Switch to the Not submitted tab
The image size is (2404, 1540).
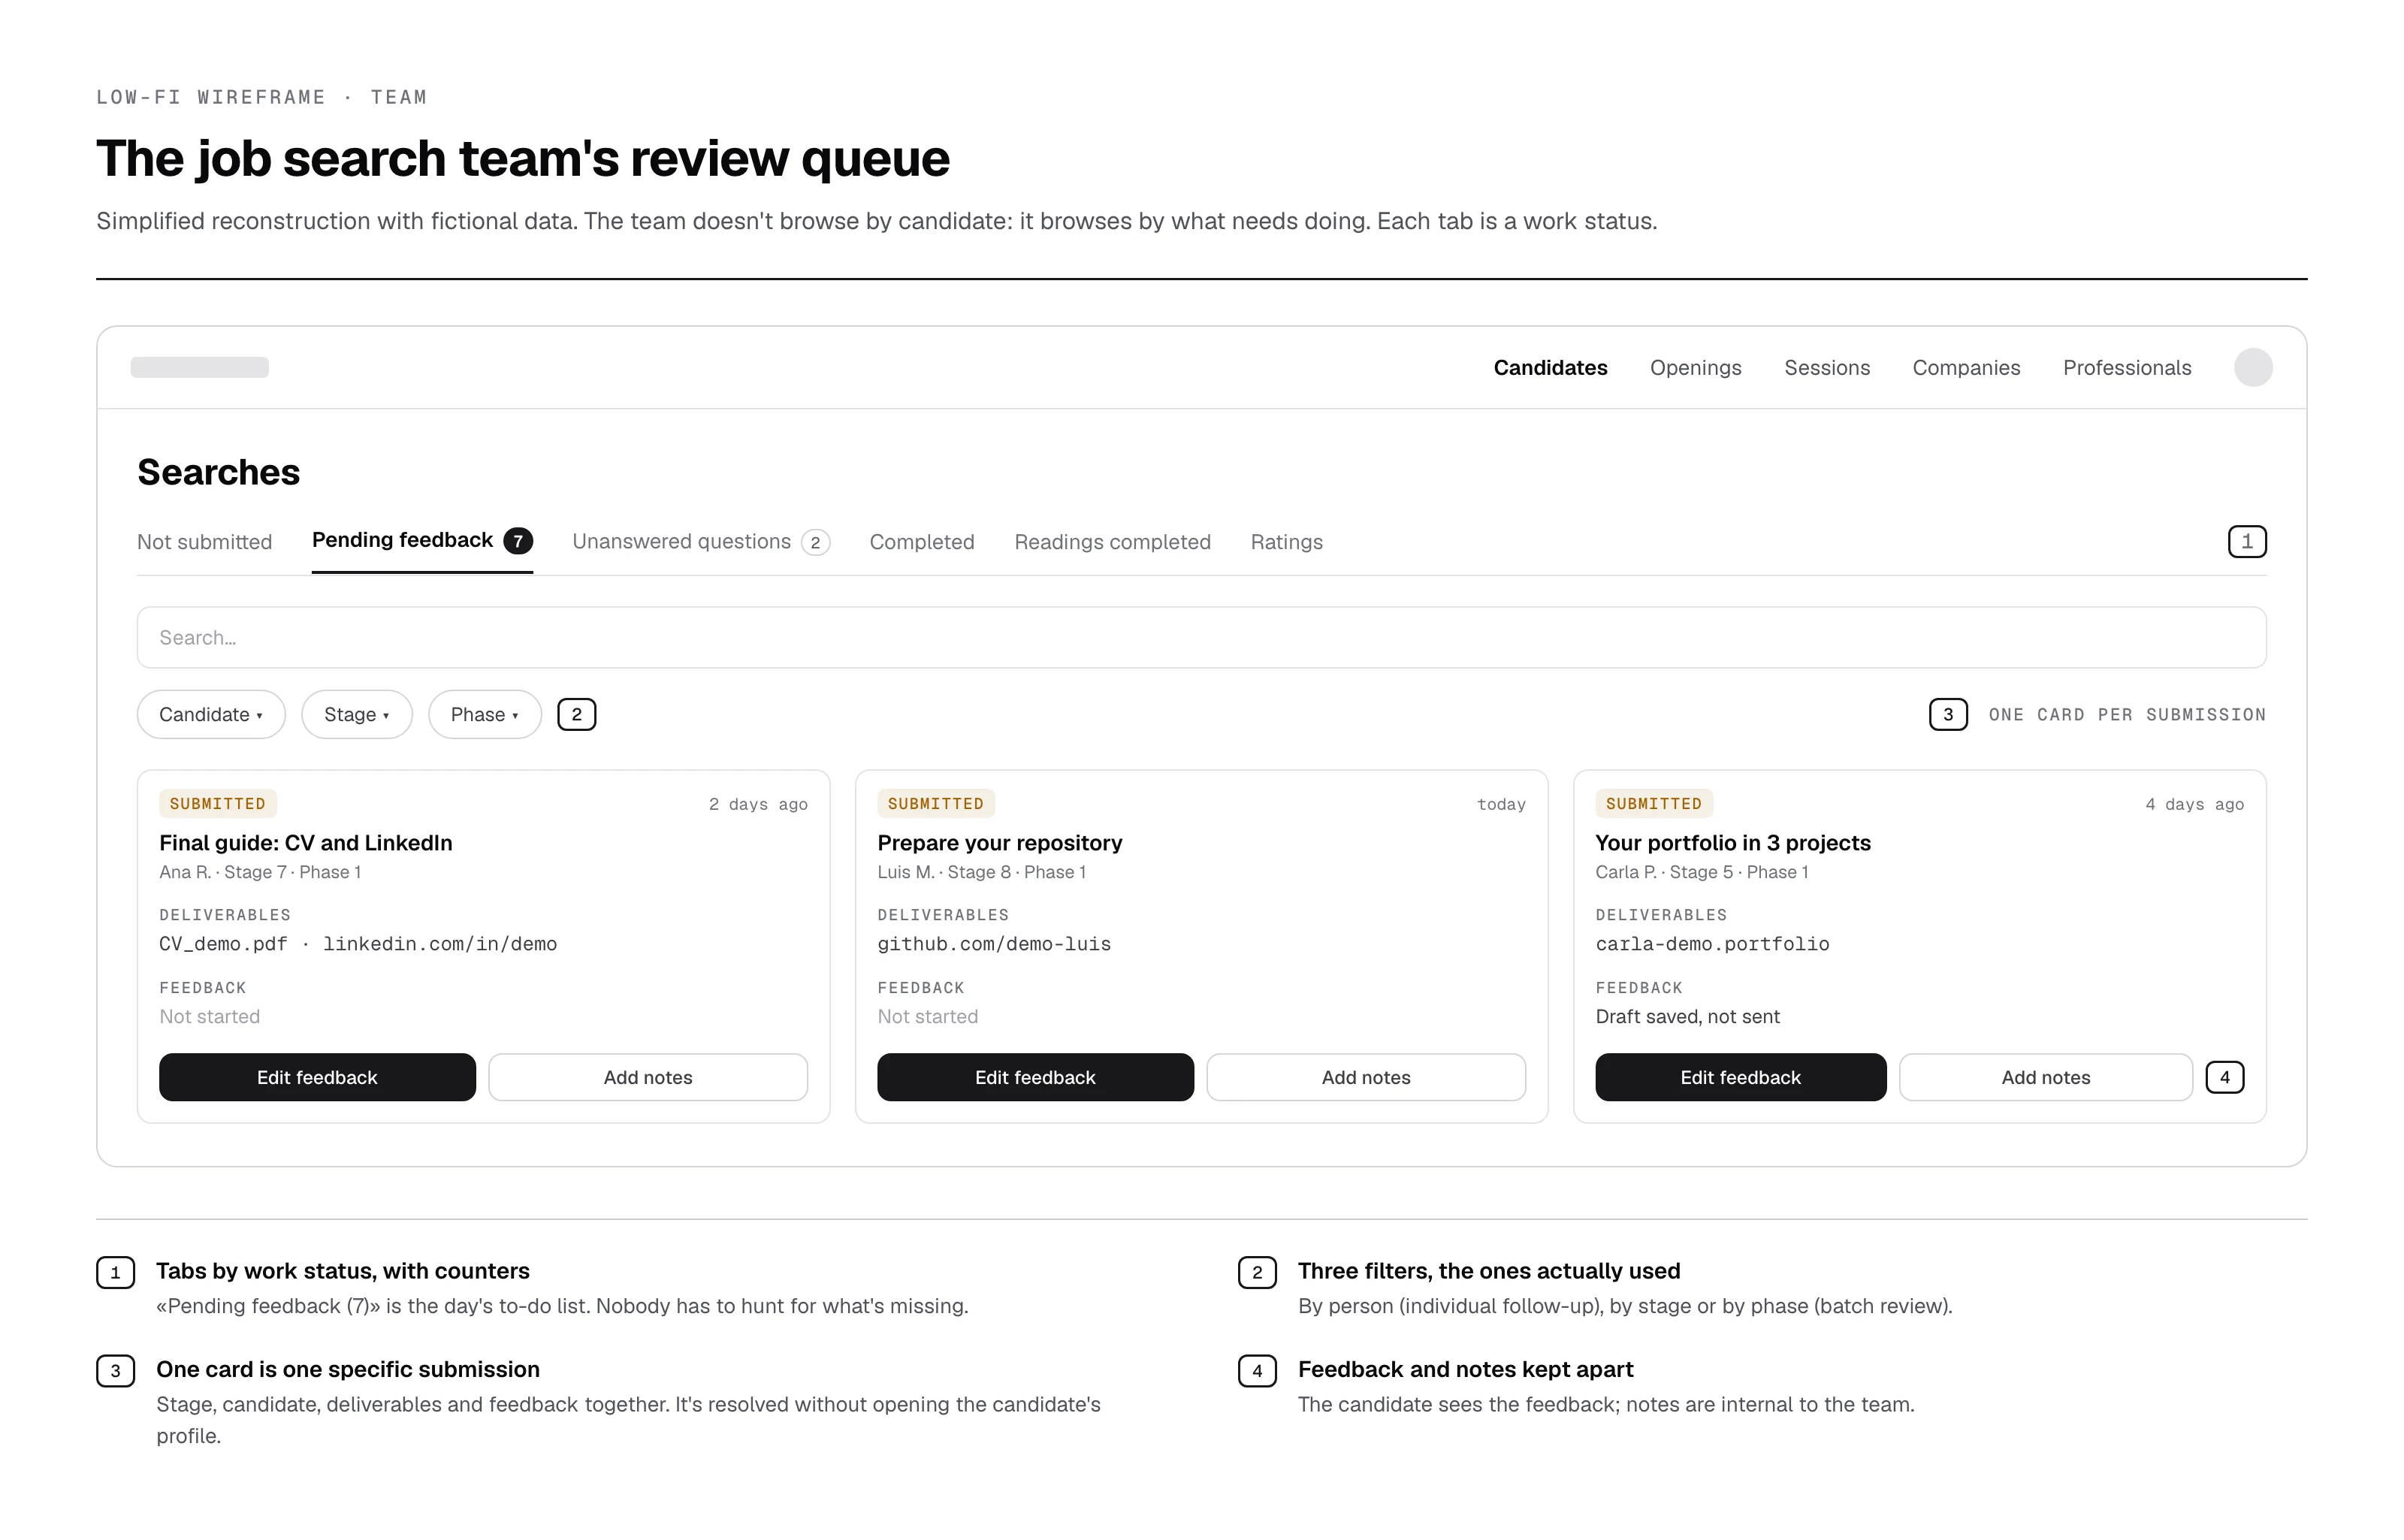204,541
